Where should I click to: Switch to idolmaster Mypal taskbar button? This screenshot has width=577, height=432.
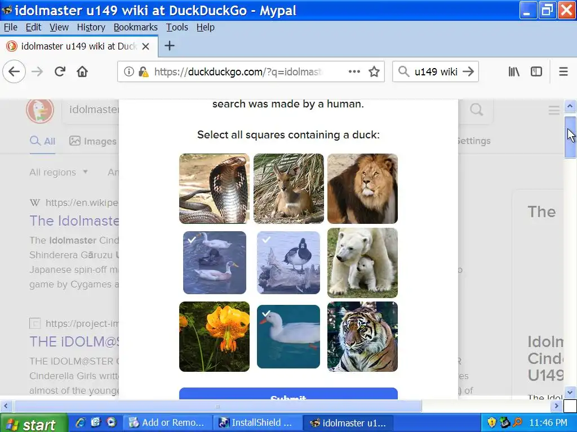[348, 423]
